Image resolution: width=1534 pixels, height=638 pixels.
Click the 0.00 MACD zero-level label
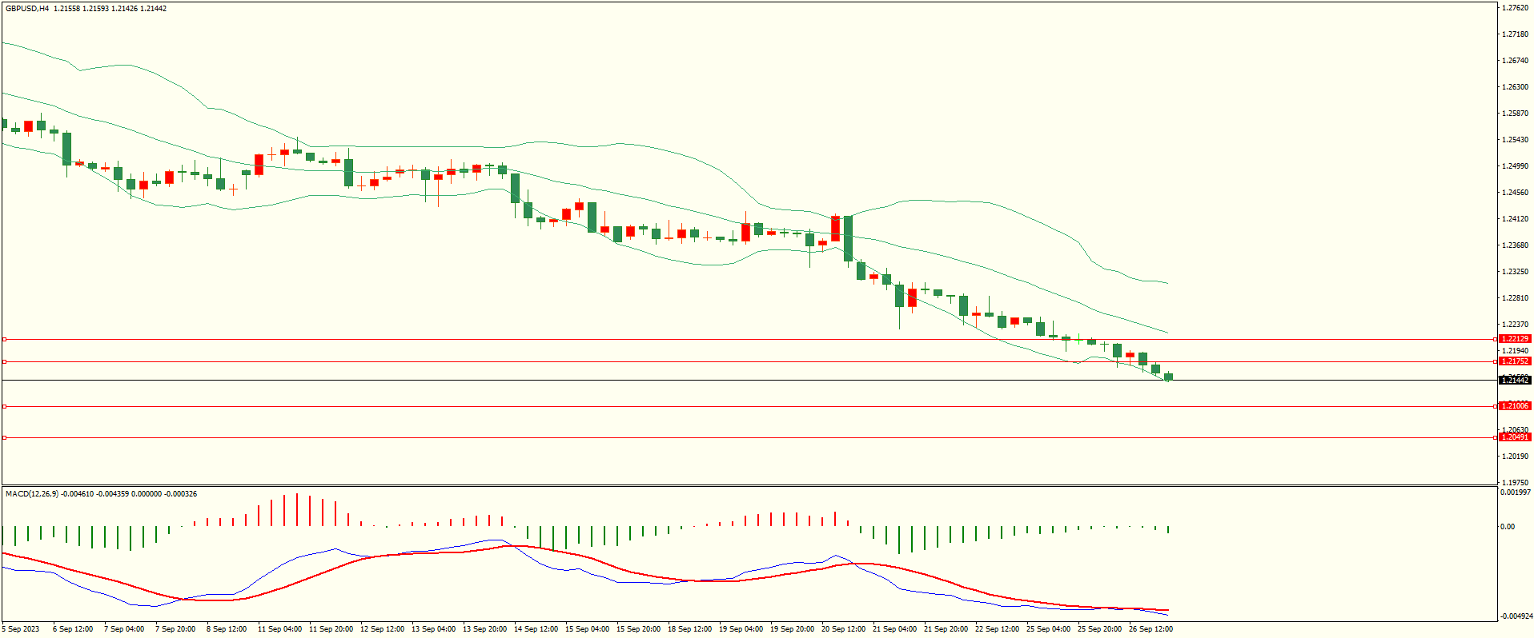point(1507,527)
